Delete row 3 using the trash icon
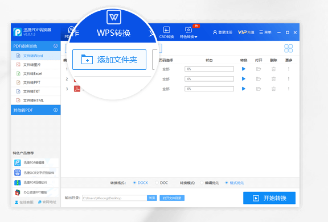 click(x=273, y=89)
